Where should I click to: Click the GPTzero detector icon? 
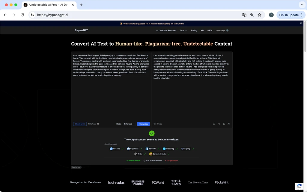(x=111, y=149)
